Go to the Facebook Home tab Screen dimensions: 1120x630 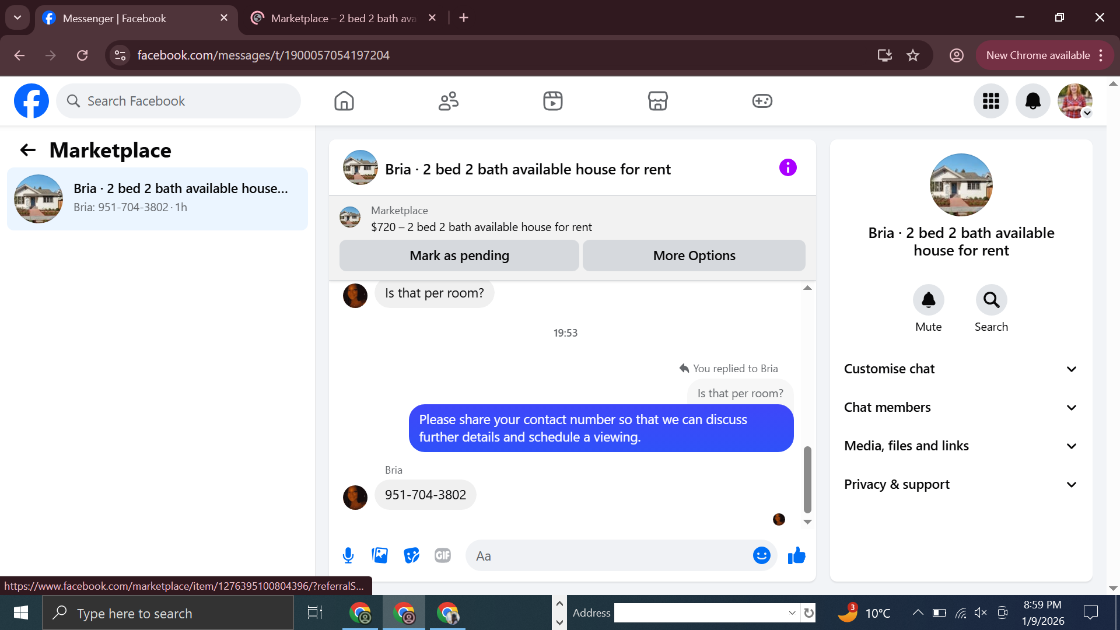pyautogui.click(x=344, y=101)
